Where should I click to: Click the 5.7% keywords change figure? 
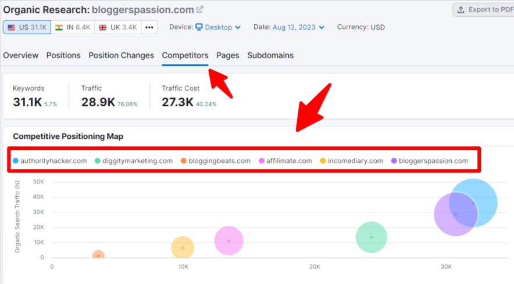coord(51,104)
